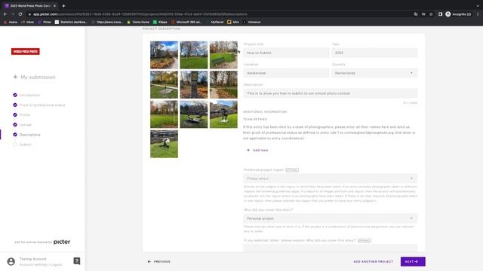Close the World Press Photo Contest tab

coord(54,6)
